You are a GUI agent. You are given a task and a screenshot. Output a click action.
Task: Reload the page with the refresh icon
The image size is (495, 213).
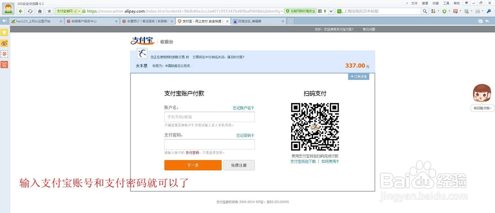click(x=30, y=11)
